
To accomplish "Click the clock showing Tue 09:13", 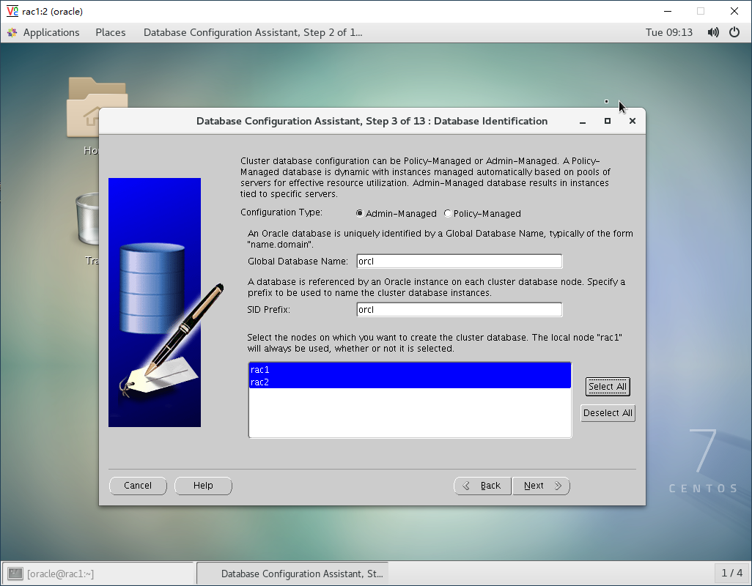I will pyautogui.click(x=669, y=32).
